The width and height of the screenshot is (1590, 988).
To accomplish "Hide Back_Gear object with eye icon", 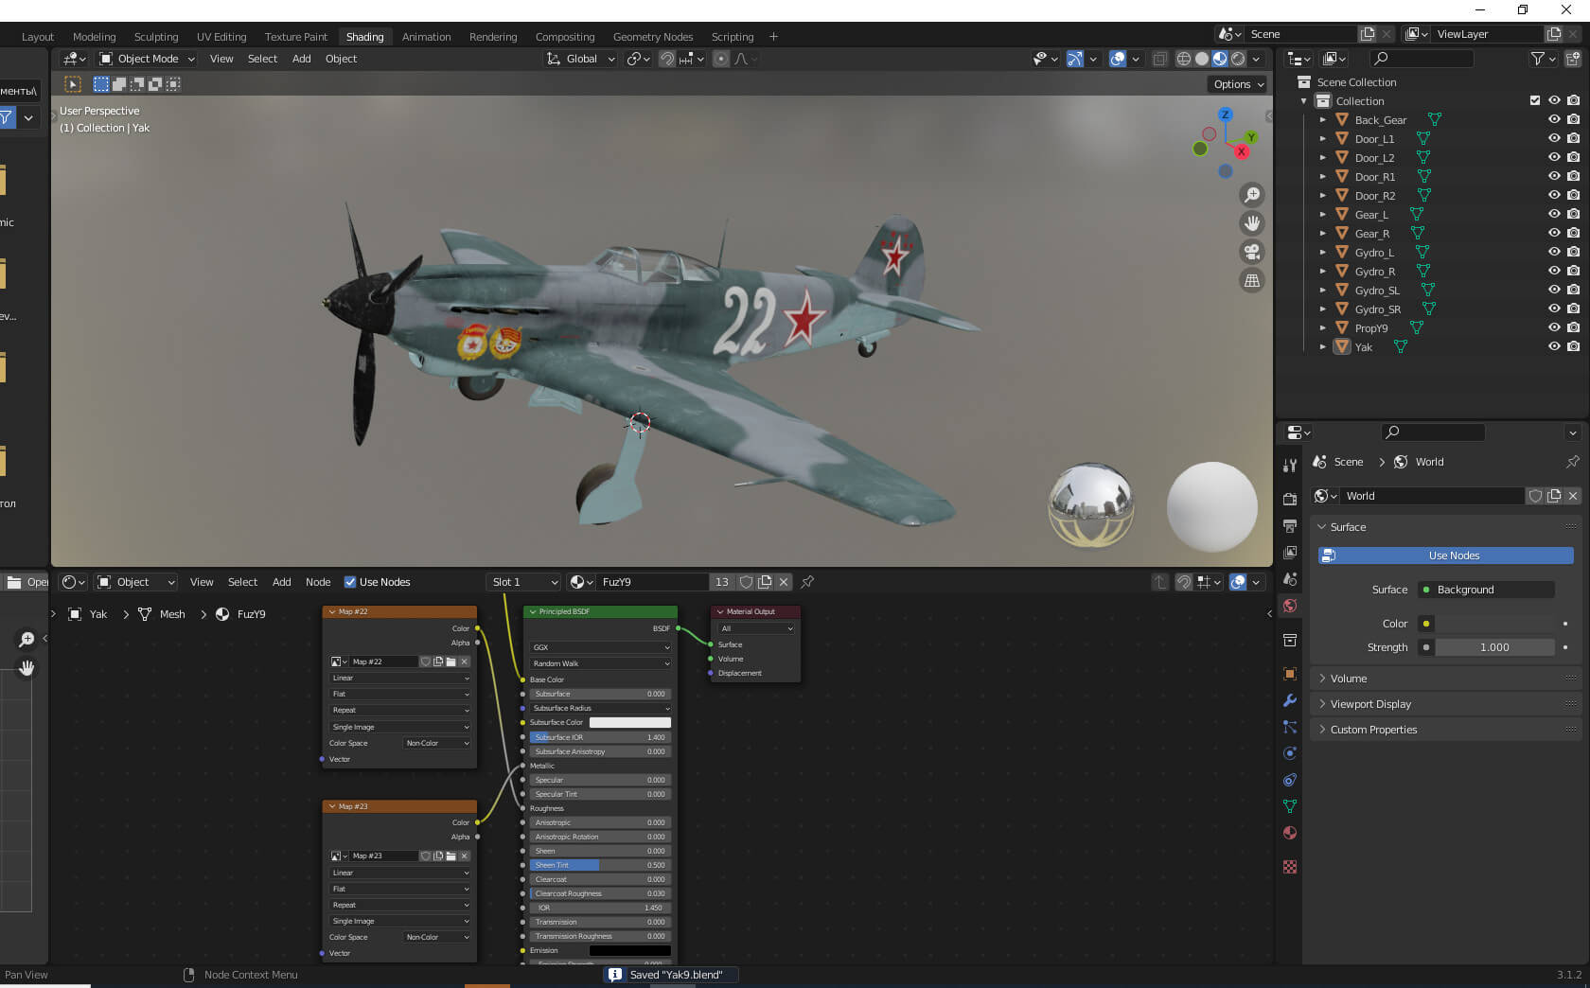I will [1554, 119].
